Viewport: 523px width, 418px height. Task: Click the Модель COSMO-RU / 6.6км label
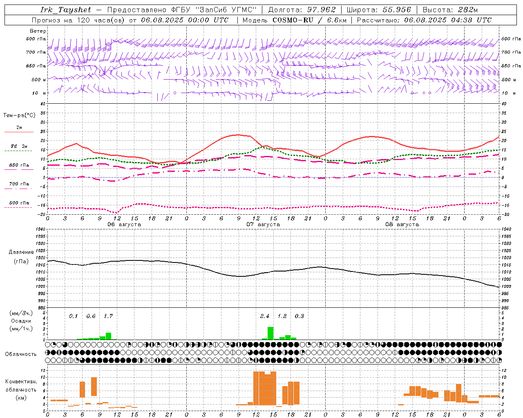point(295,20)
